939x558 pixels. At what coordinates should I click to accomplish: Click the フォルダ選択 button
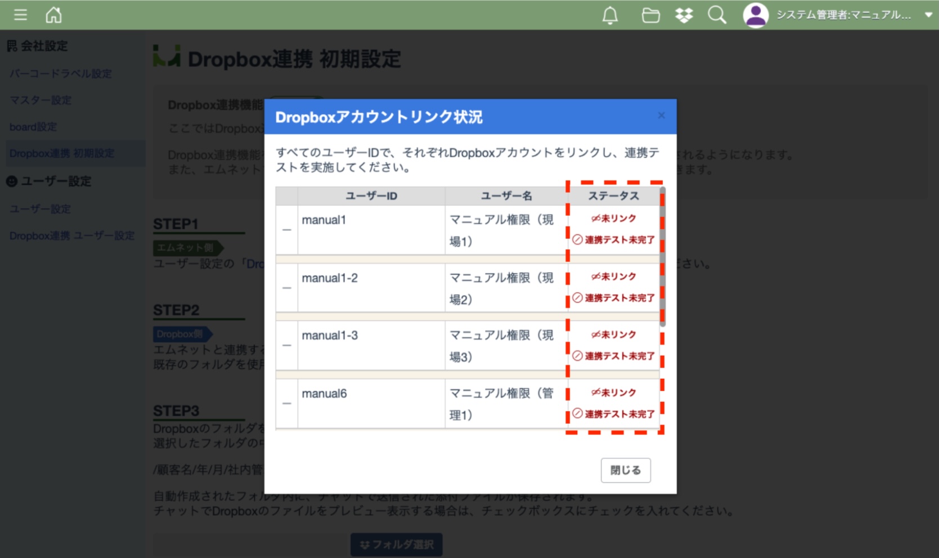(397, 545)
